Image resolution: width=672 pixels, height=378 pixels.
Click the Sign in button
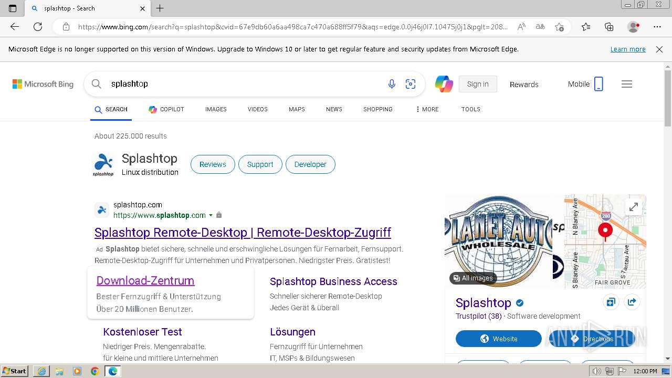tap(478, 84)
